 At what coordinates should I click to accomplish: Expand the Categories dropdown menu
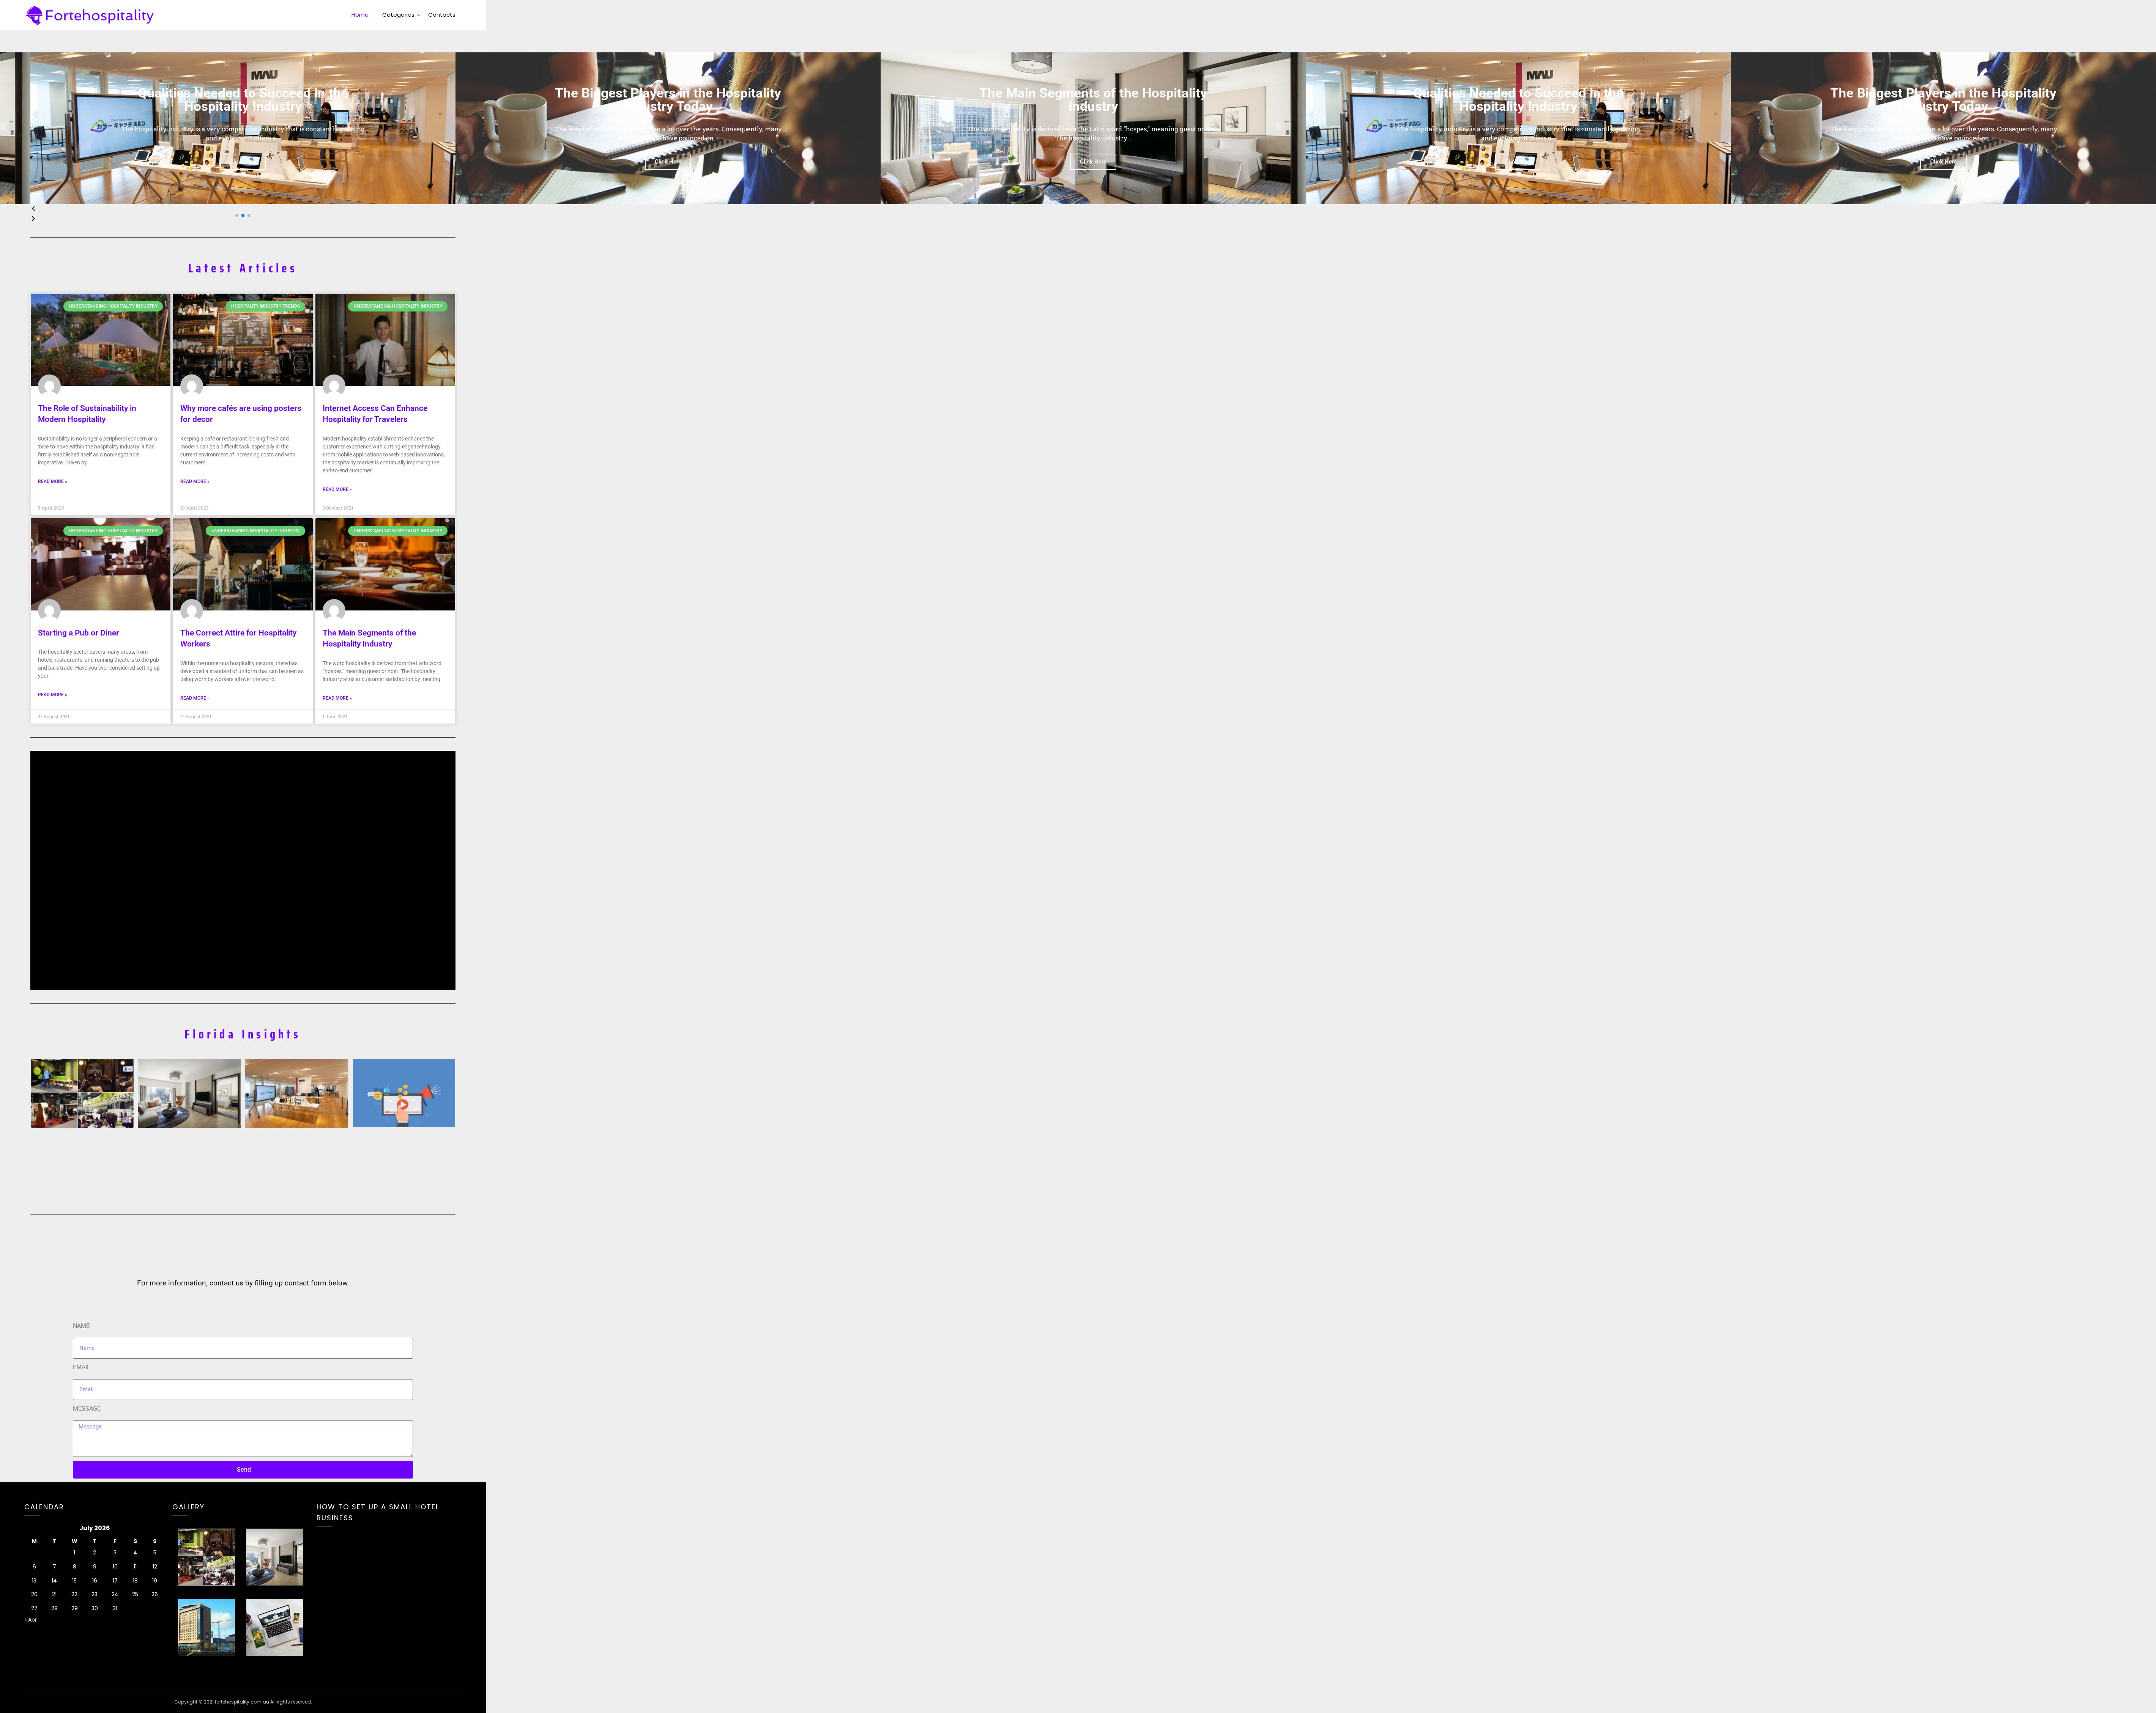[400, 15]
